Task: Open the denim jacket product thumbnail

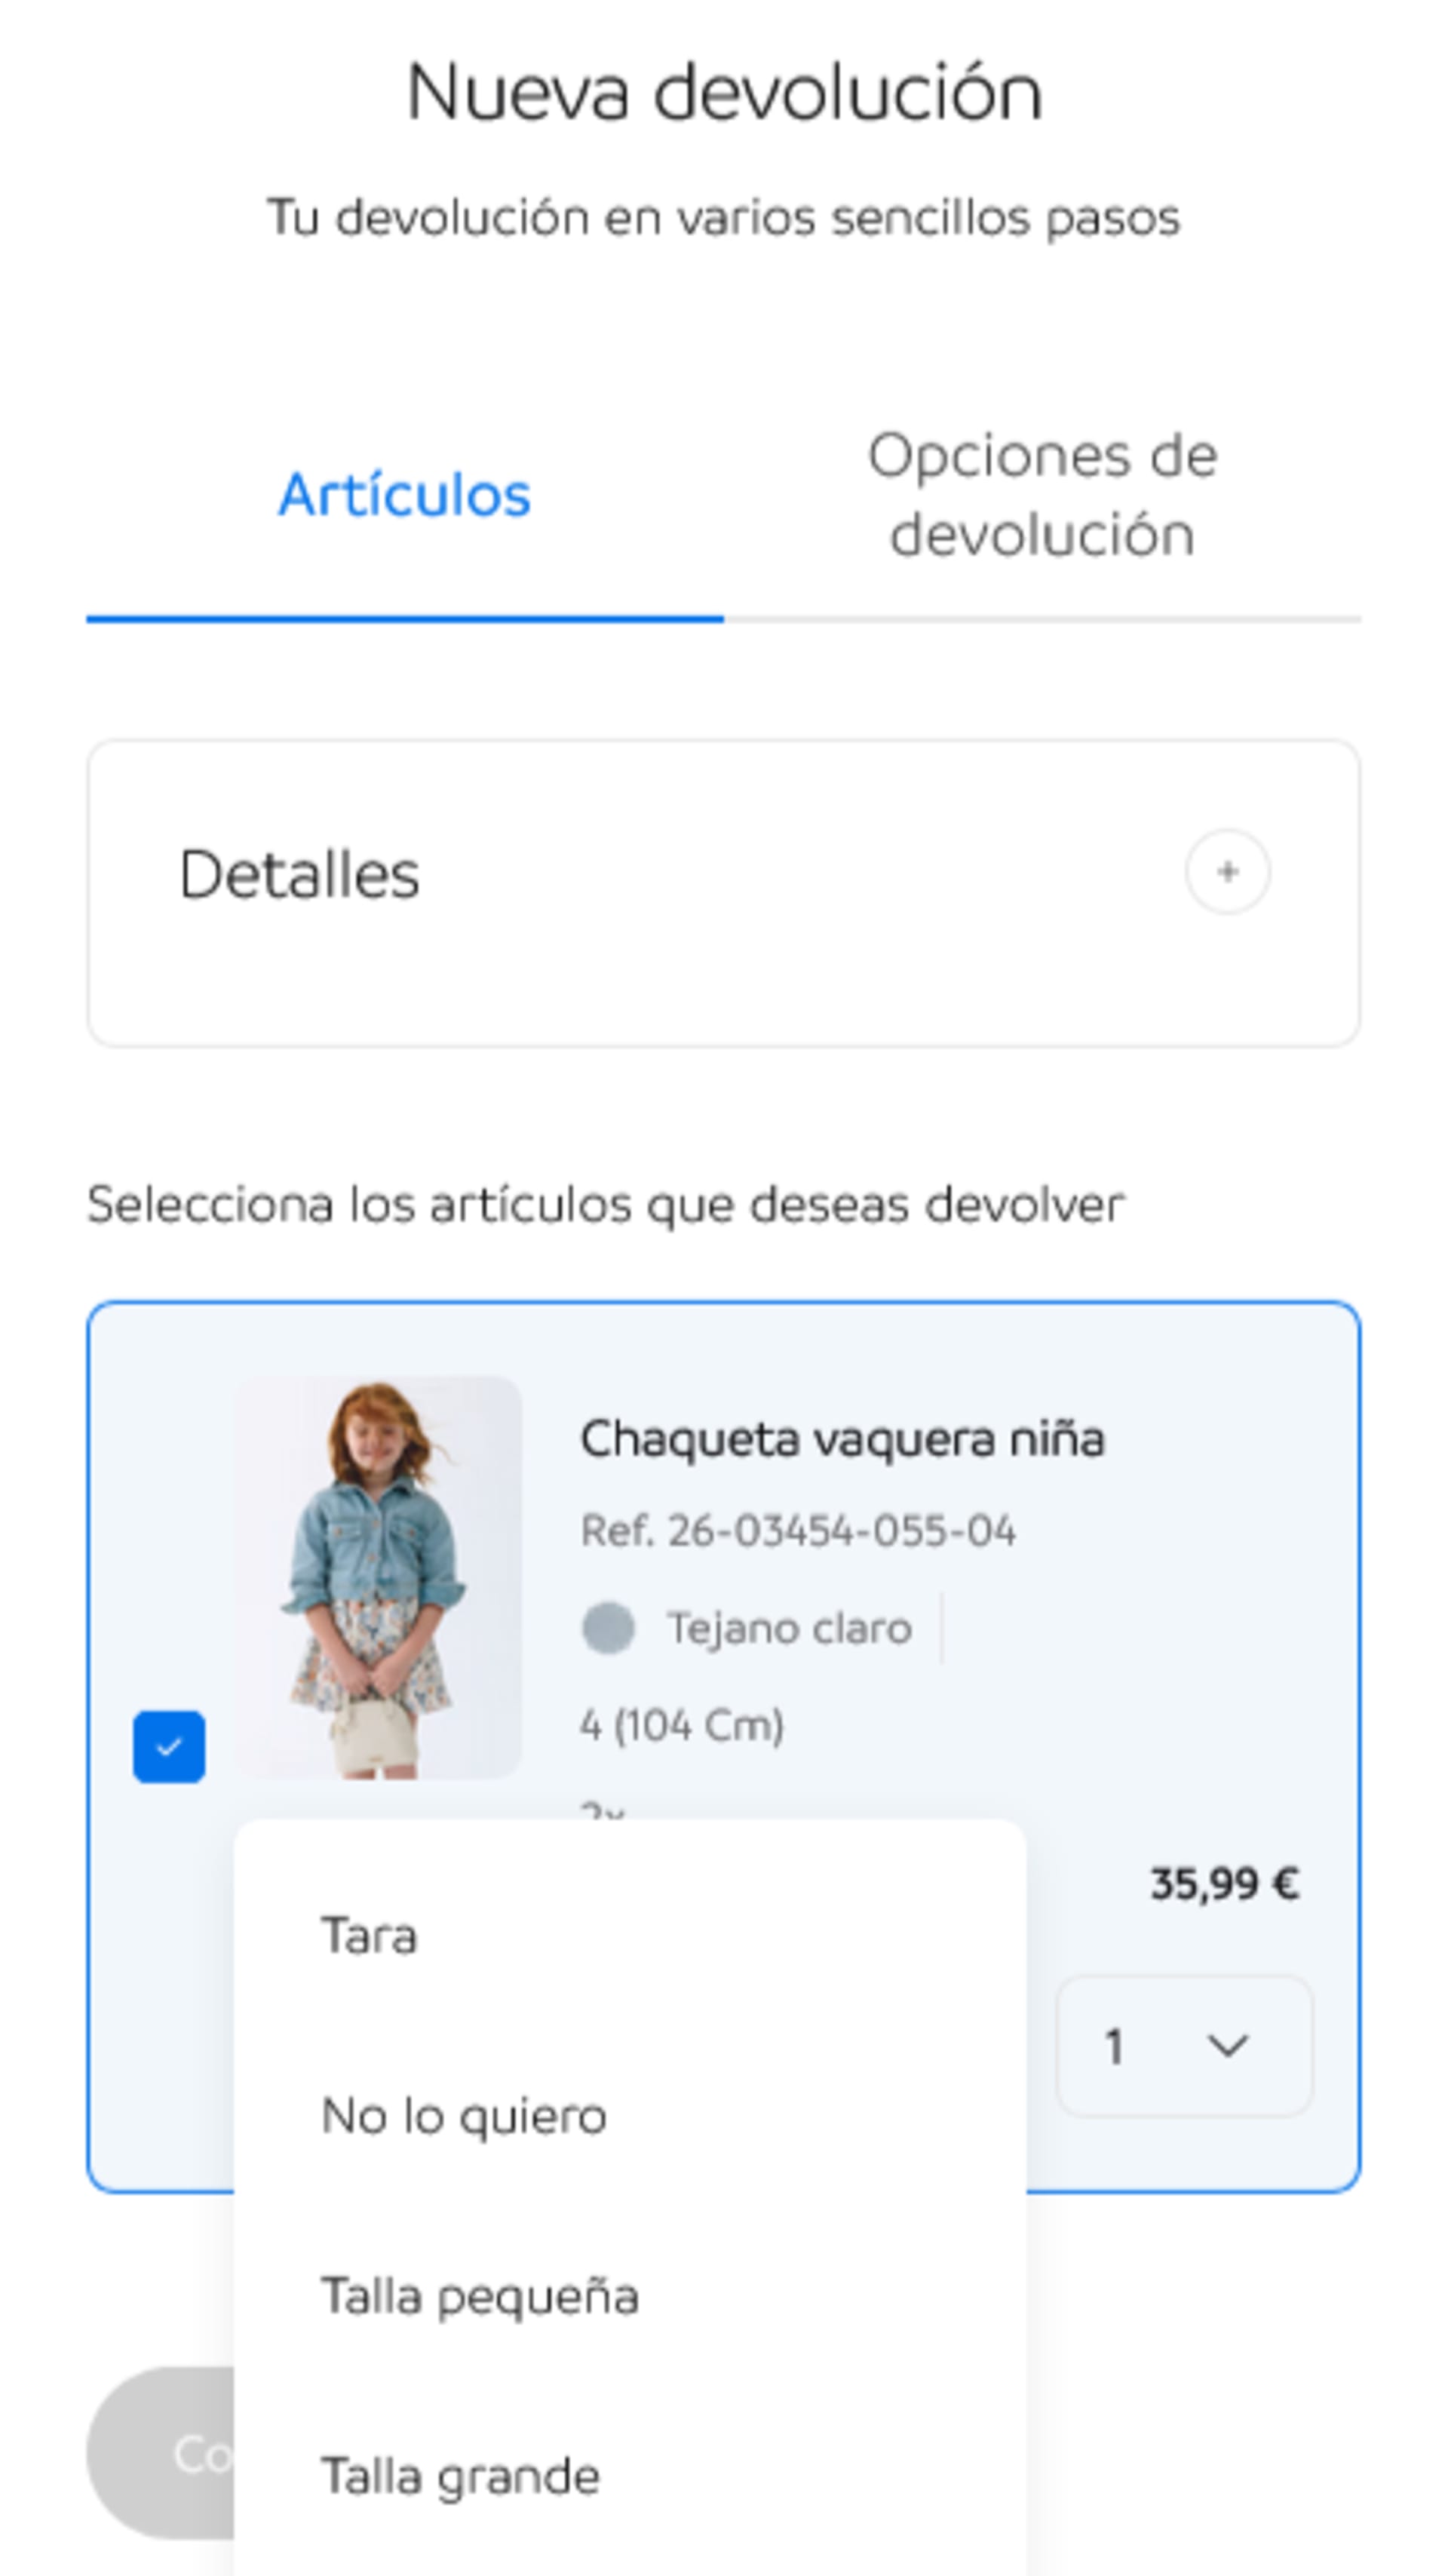Action: pos(378,1577)
